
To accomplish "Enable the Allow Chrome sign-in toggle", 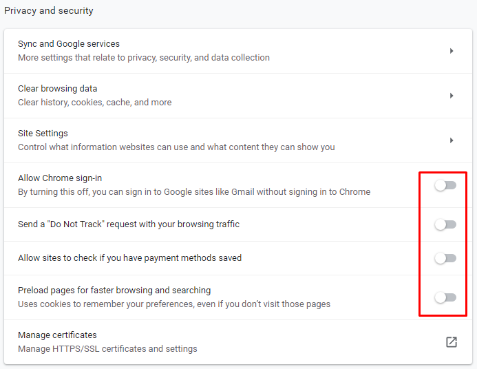I will [x=445, y=185].
